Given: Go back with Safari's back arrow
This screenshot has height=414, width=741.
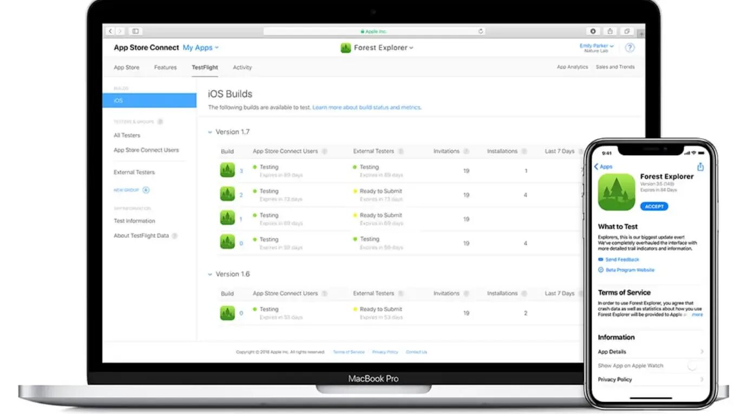Looking at the screenshot, I should [110, 31].
